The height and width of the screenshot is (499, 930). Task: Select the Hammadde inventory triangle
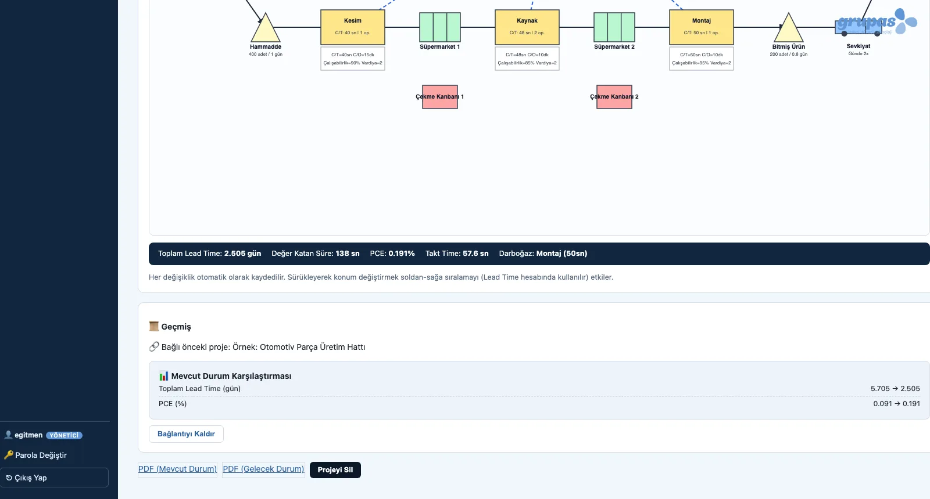(x=266, y=29)
